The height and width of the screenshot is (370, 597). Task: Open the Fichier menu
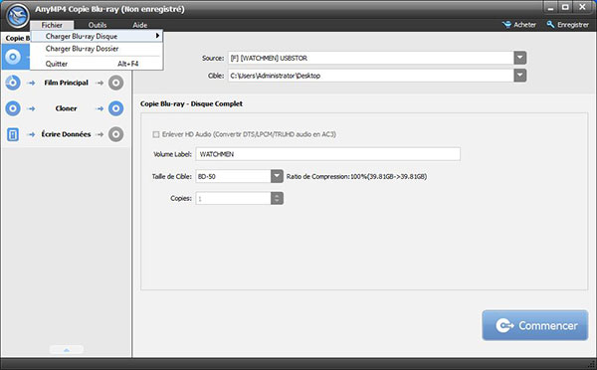(x=52, y=25)
